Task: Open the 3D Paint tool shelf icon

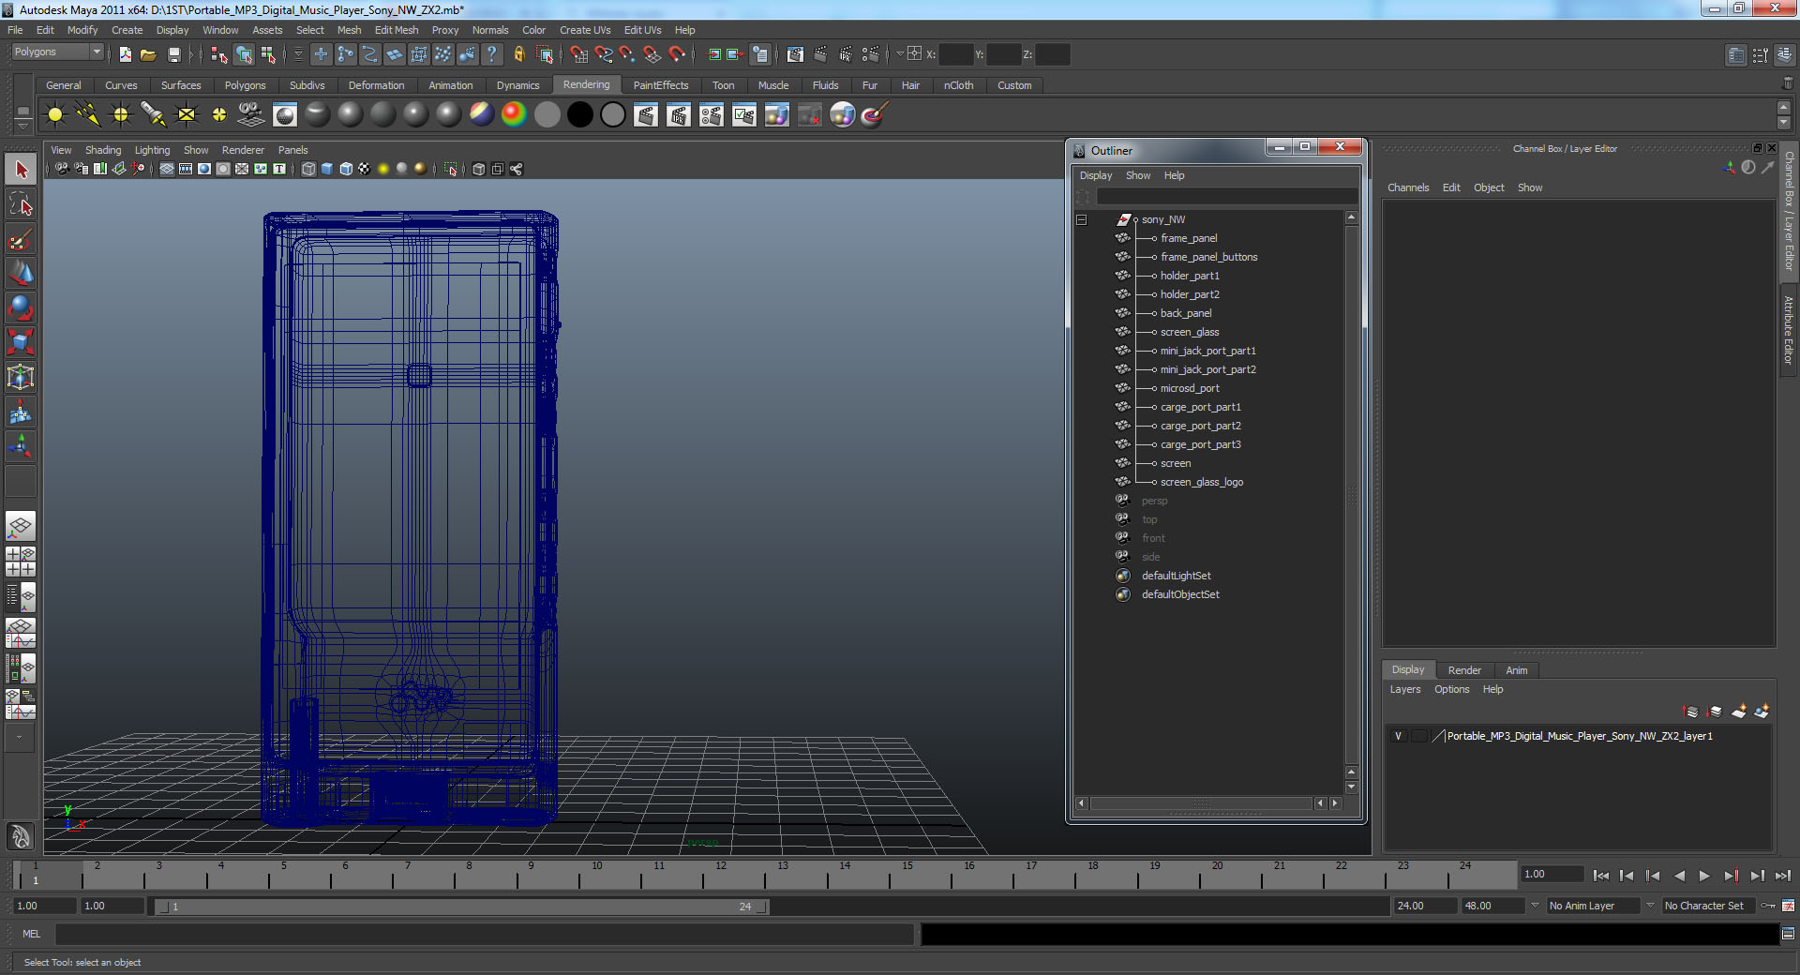Action: tap(874, 114)
